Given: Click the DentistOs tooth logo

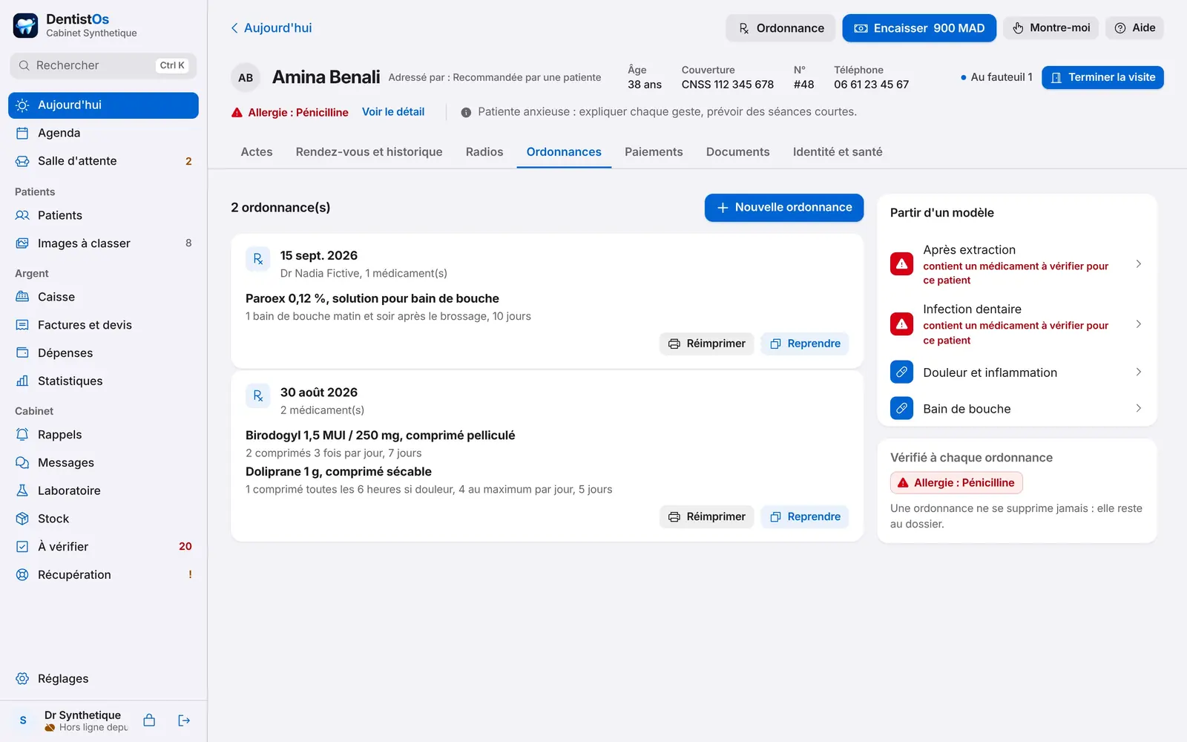Looking at the screenshot, I should tap(25, 25).
